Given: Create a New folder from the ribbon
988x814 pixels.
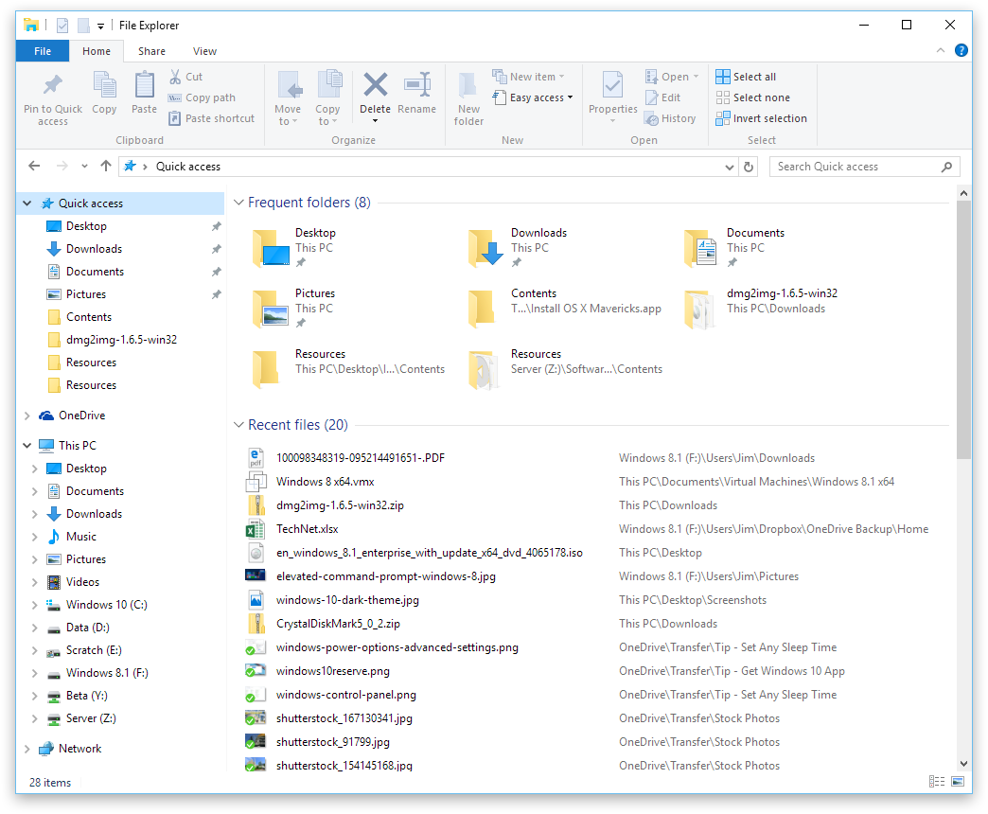Looking at the screenshot, I should pyautogui.click(x=468, y=97).
